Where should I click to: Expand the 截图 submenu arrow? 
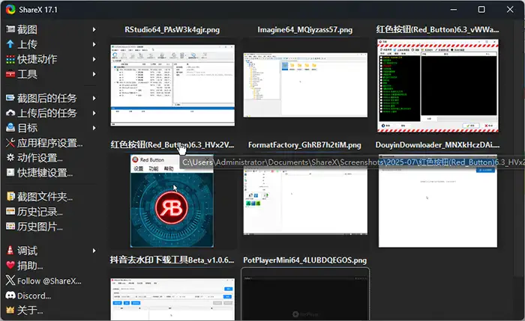coord(94,30)
